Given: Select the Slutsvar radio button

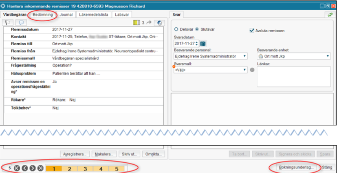Looking at the screenshot, I should pyautogui.click(x=197, y=29).
